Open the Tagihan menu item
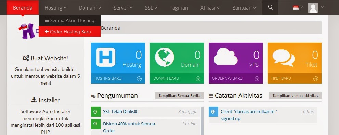339x135 pixels. pyautogui.click(x=179, y=8)
